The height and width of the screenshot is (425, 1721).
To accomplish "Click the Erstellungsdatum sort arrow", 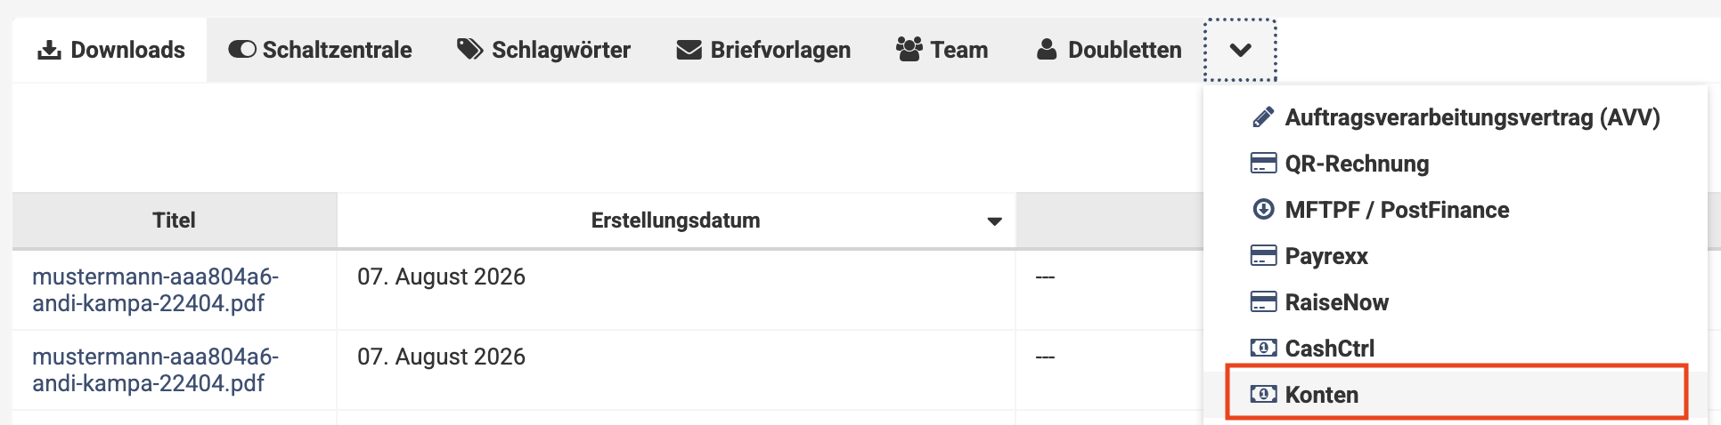I will click(x=995, y=221).
